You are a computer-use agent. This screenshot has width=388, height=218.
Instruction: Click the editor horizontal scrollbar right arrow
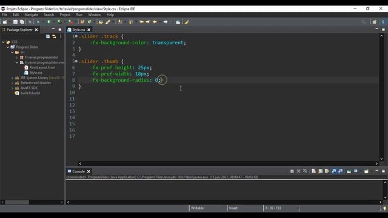[376, 163]
